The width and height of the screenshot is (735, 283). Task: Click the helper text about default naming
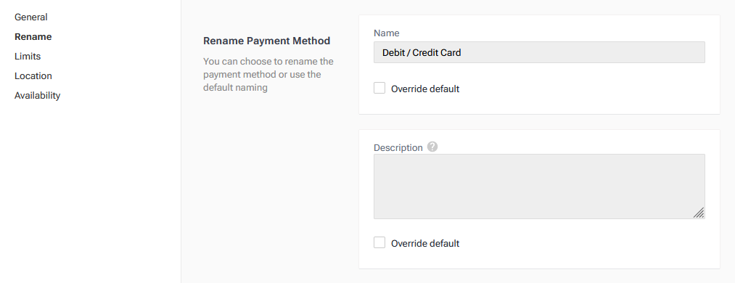(268, 75)
